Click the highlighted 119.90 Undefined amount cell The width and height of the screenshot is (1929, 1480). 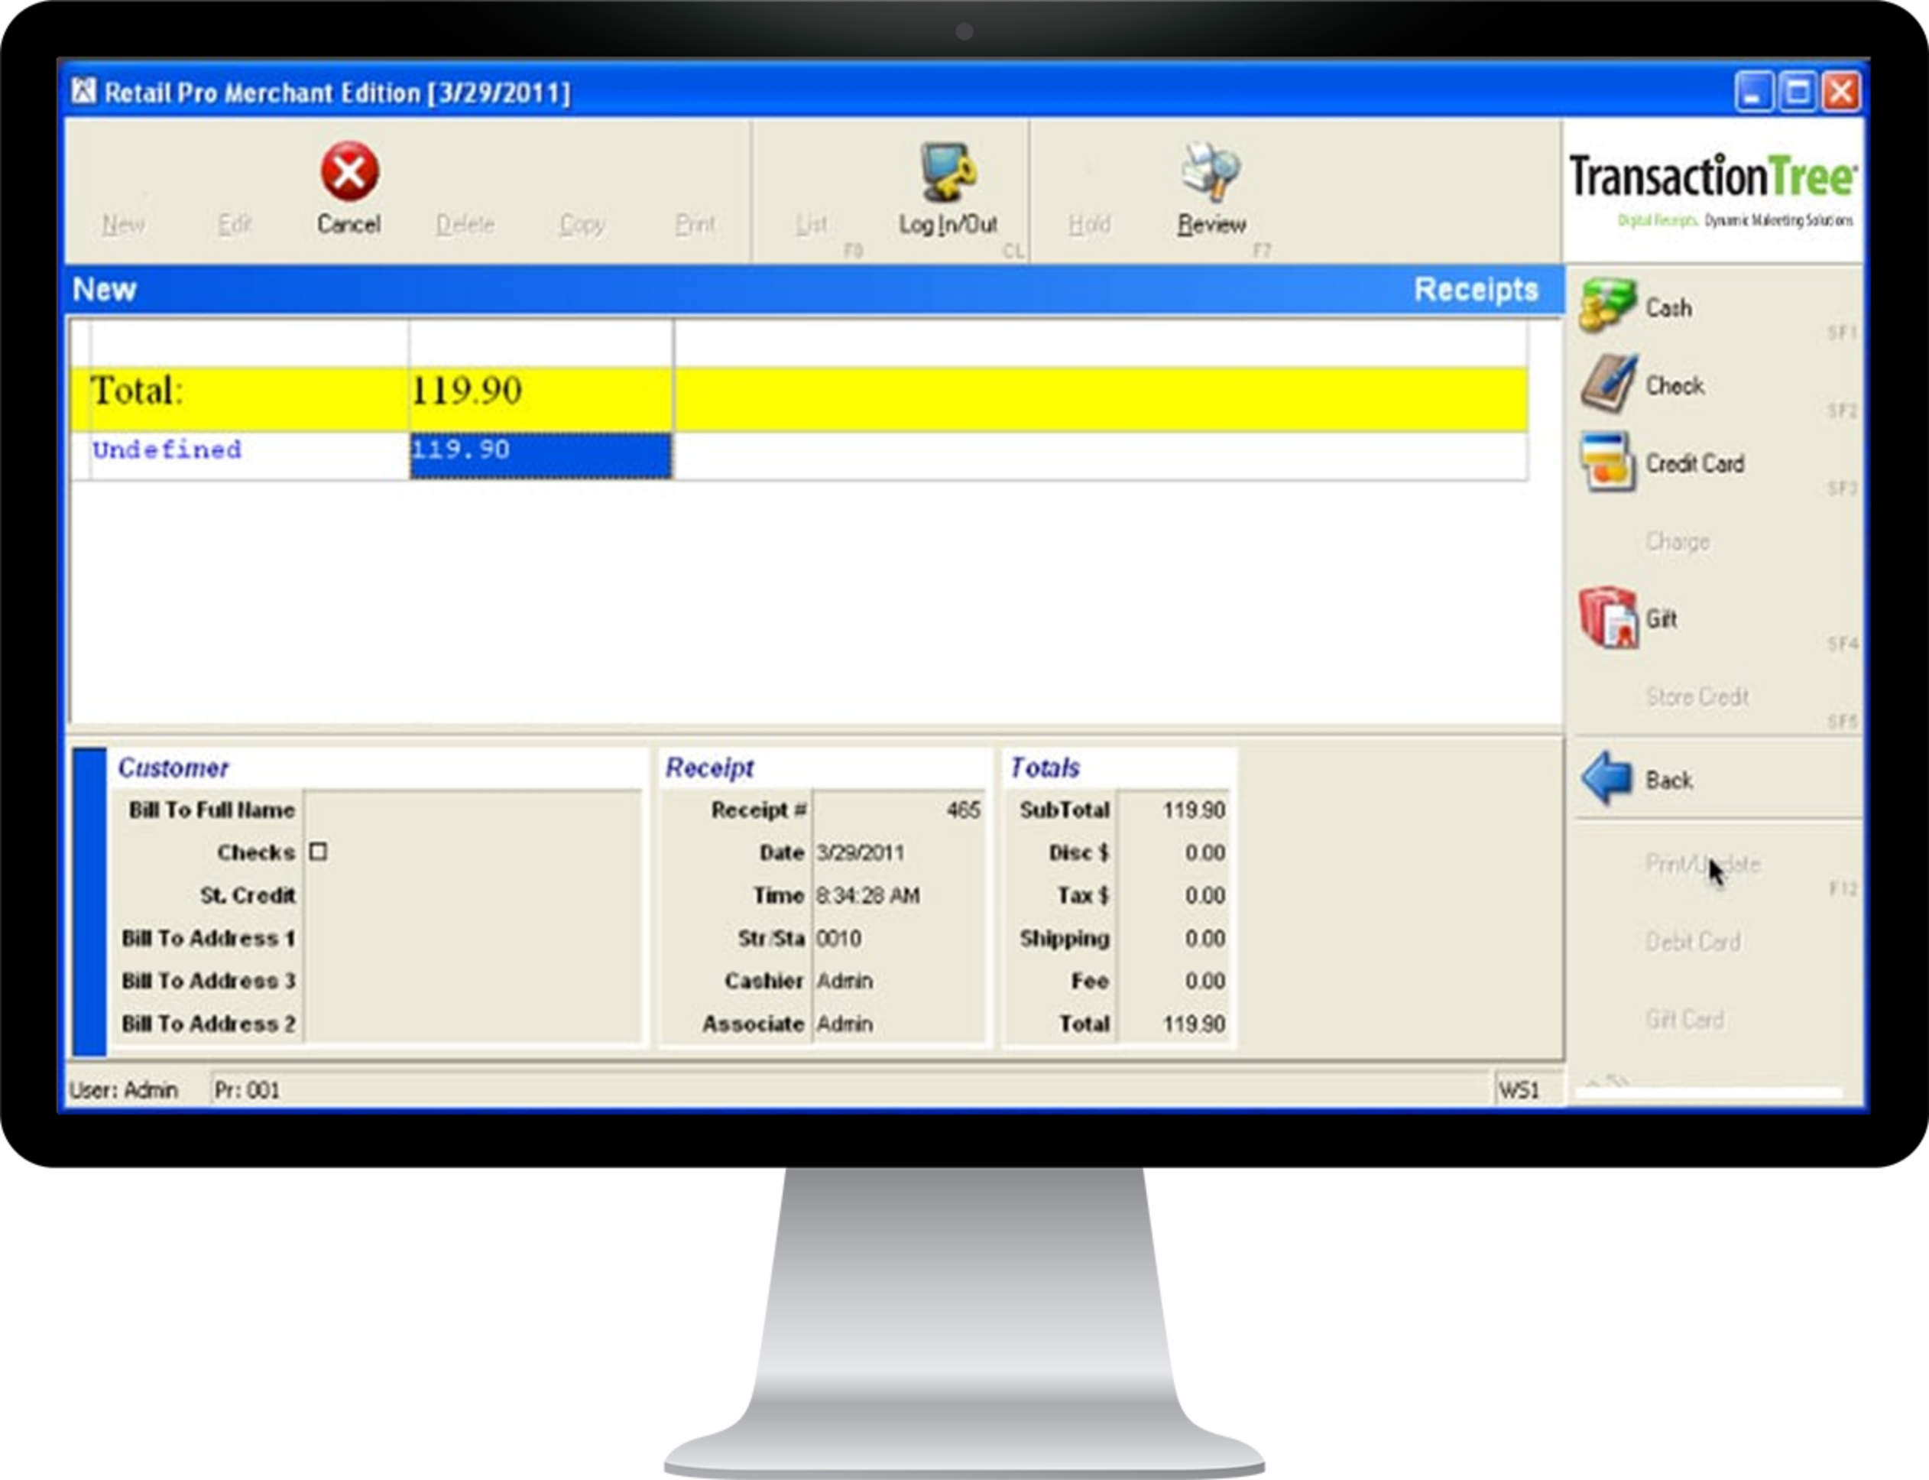tap(541, 456)
